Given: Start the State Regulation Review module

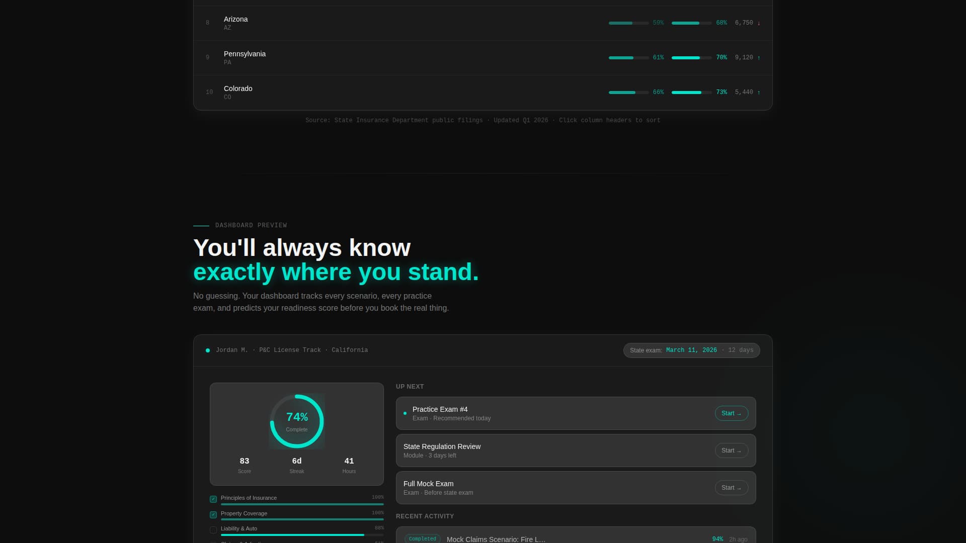Looking at the screenshot, I should (x=732, y=450).
